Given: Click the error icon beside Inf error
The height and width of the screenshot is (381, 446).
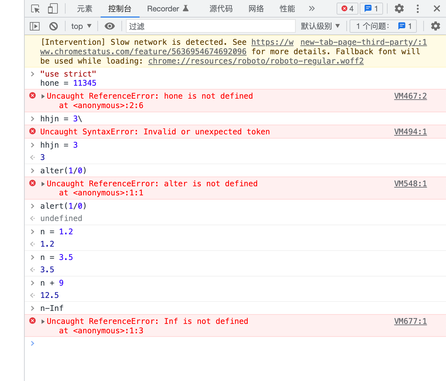Looking at the screenshot, I should tap(32, 321).
